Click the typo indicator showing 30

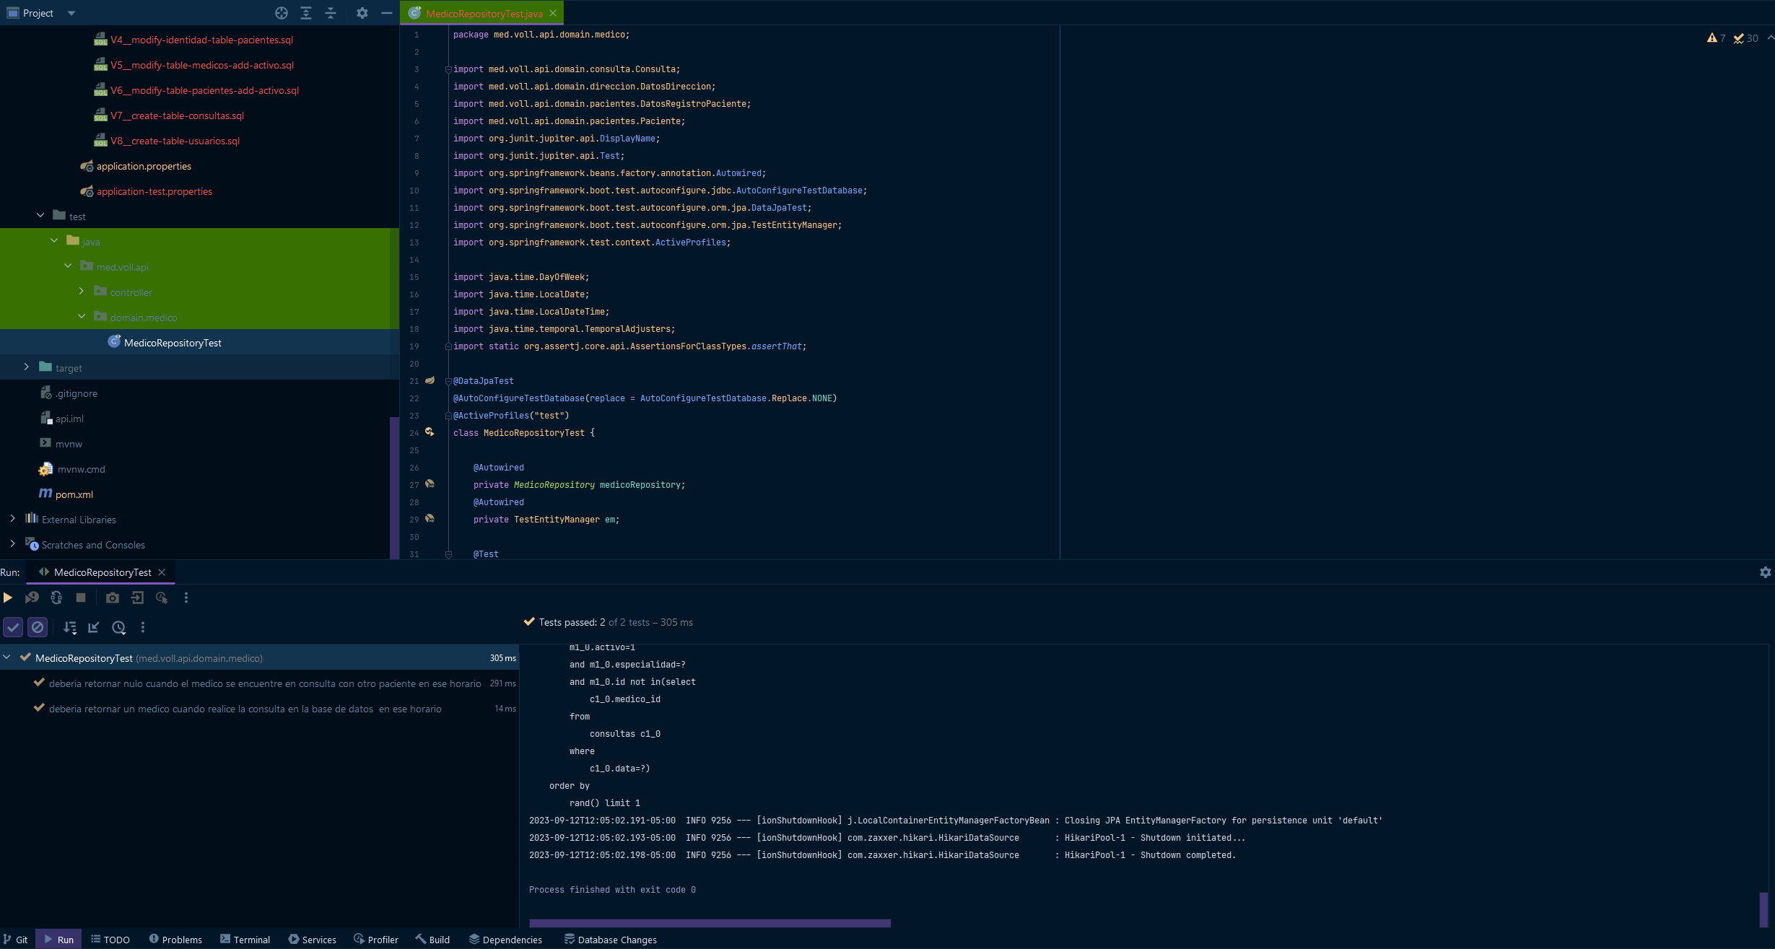click(1746, 38)
